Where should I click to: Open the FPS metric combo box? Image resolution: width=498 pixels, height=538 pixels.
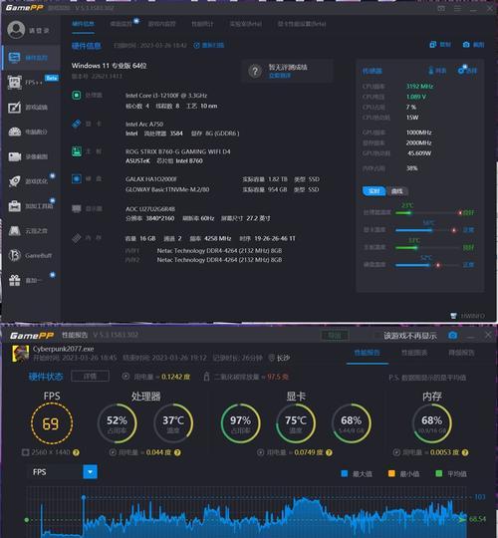62,472
